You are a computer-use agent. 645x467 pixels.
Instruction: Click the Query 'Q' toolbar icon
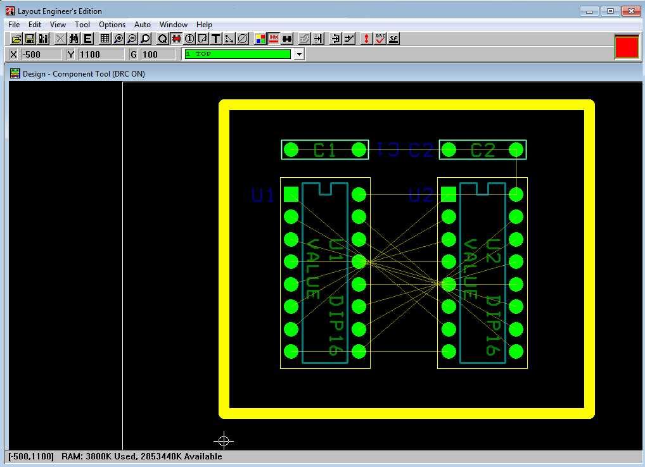[x=163, y=39]
